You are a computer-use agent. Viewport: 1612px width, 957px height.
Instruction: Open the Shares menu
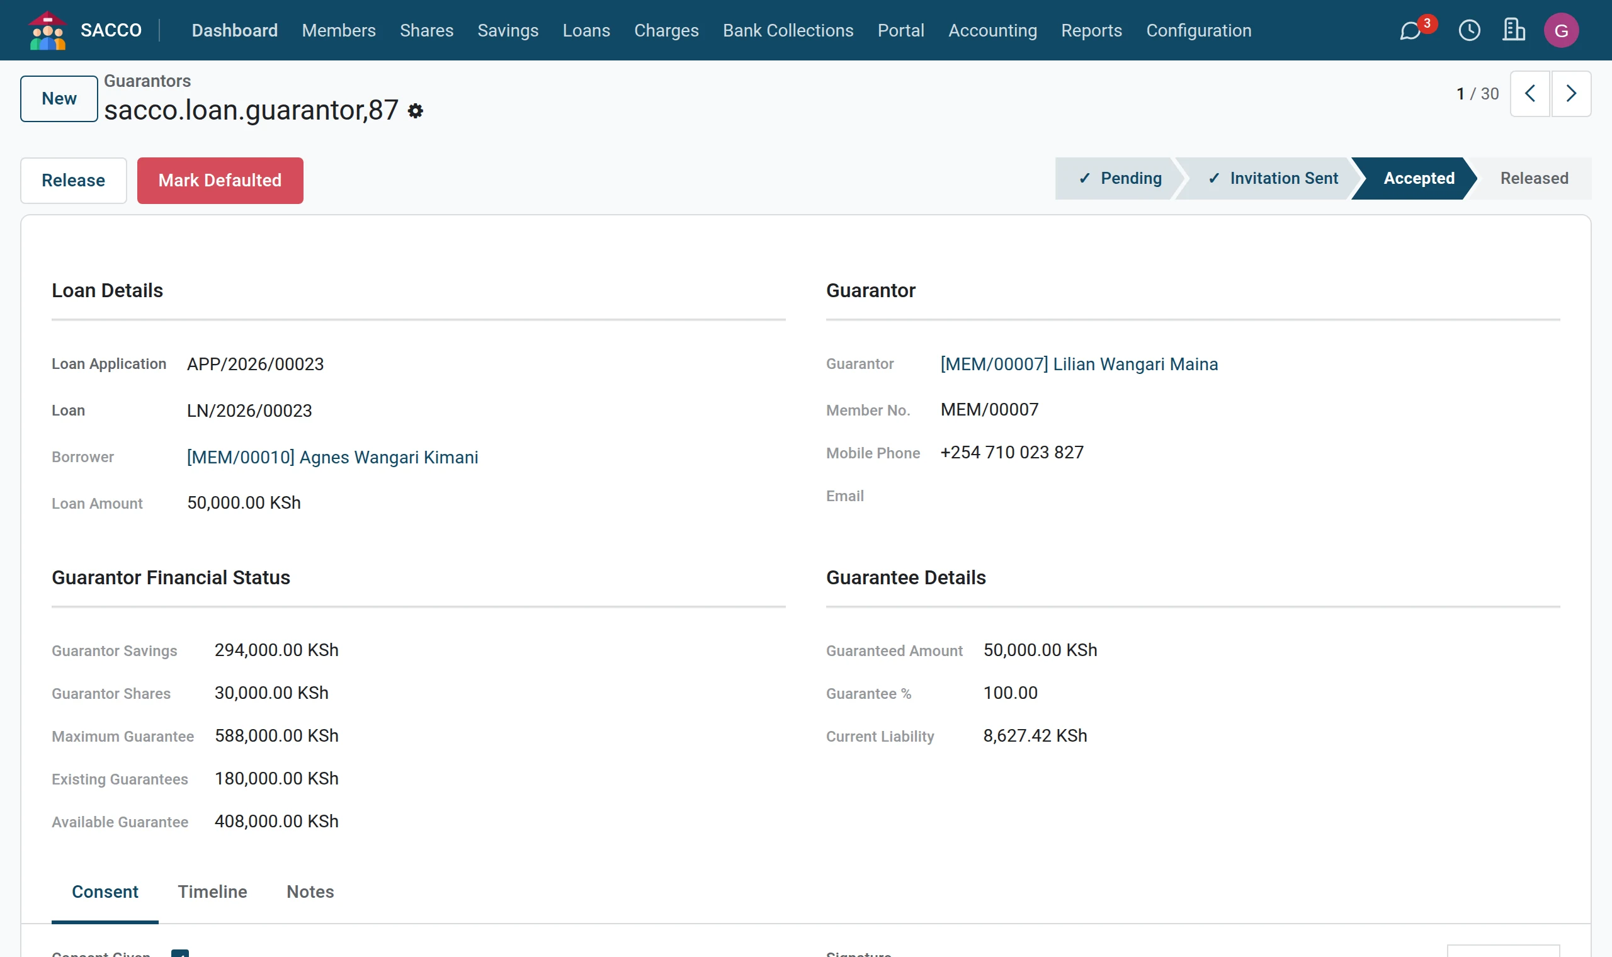(426, 30)
